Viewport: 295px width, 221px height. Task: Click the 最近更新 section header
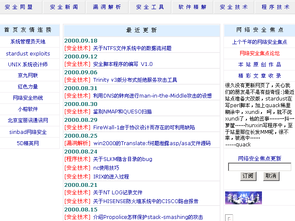[142, 30]
